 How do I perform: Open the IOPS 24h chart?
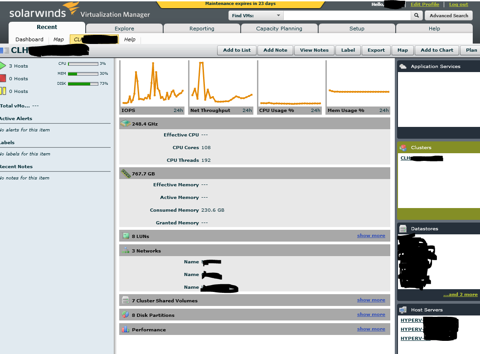[x=152, y=87]
